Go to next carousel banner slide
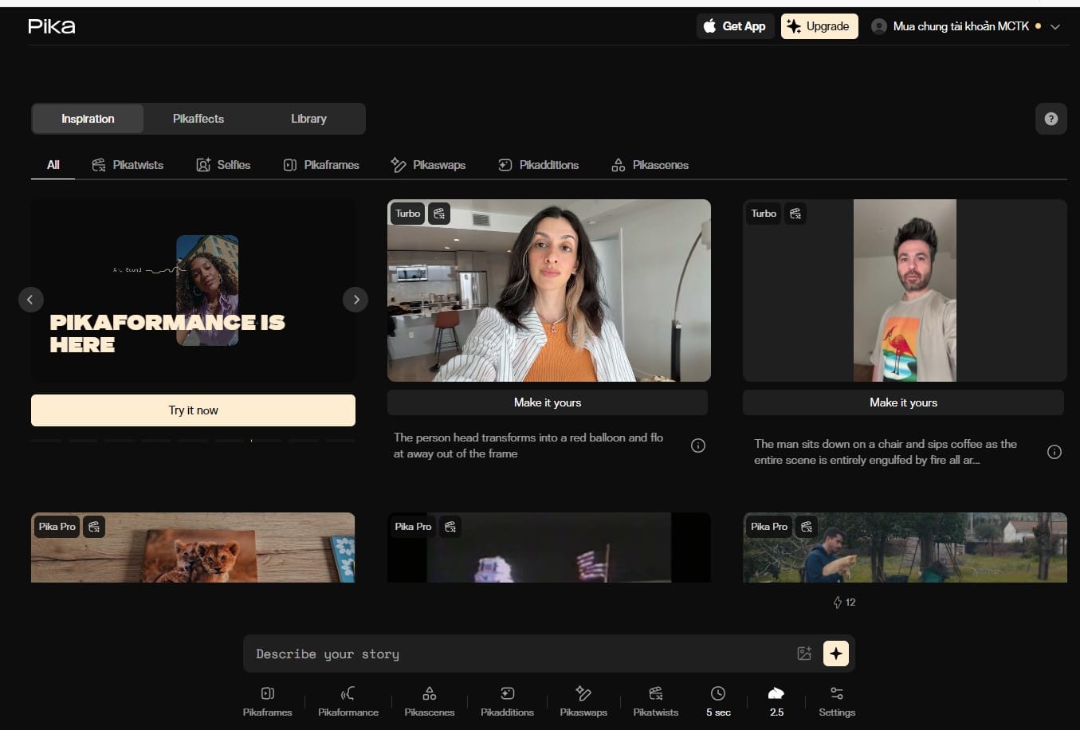The height and width of the screenshot is (730, 1080). pos(355,300)
